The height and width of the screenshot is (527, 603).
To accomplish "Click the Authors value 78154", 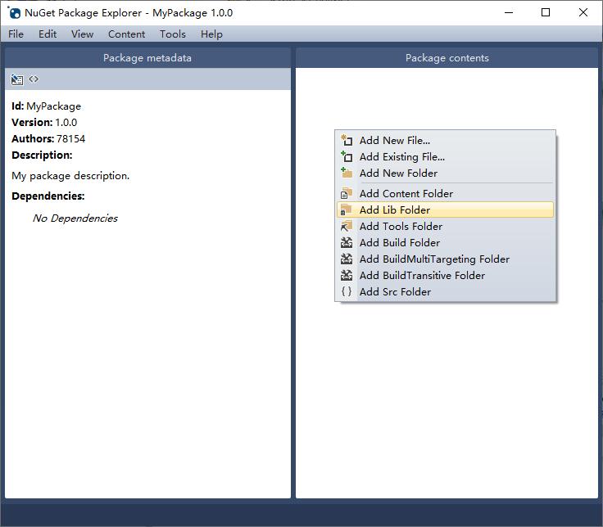I will [70, 138].
